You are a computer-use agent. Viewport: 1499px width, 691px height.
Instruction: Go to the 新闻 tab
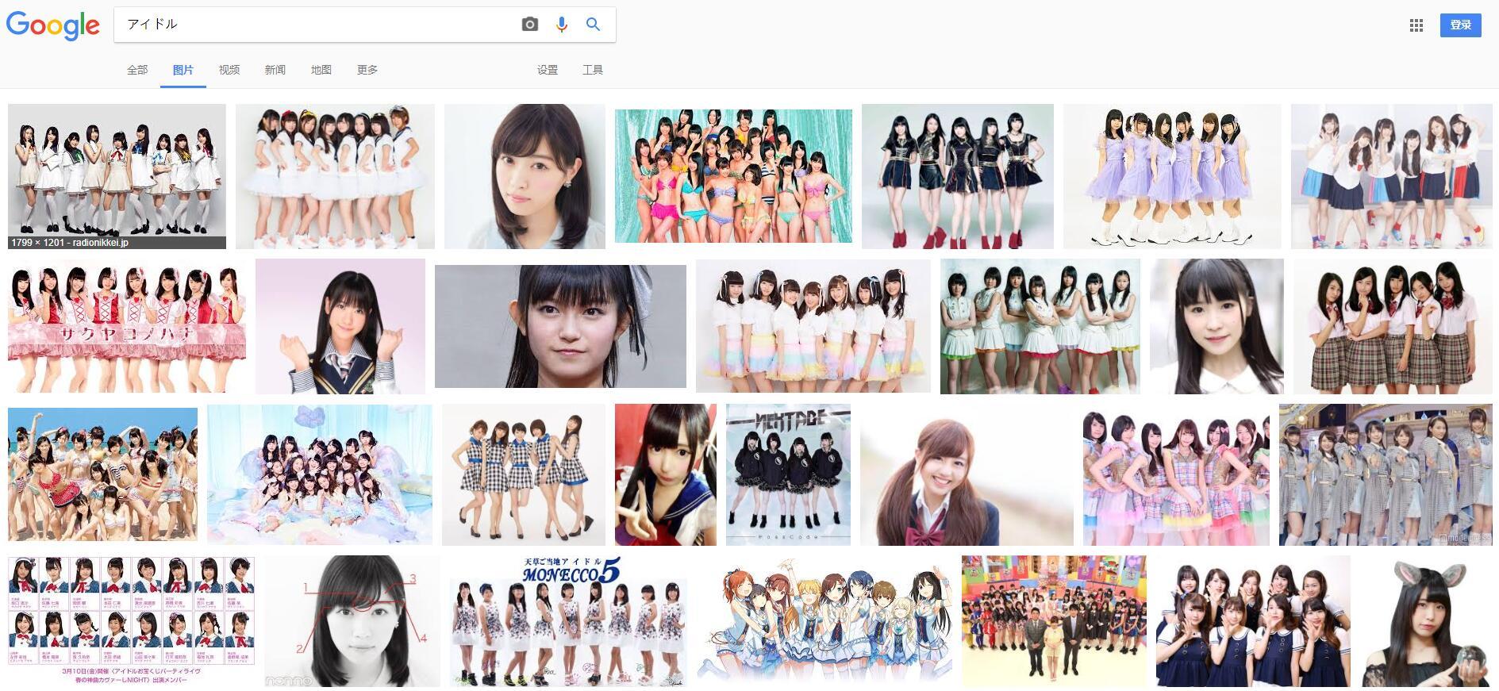click(275, 70)
